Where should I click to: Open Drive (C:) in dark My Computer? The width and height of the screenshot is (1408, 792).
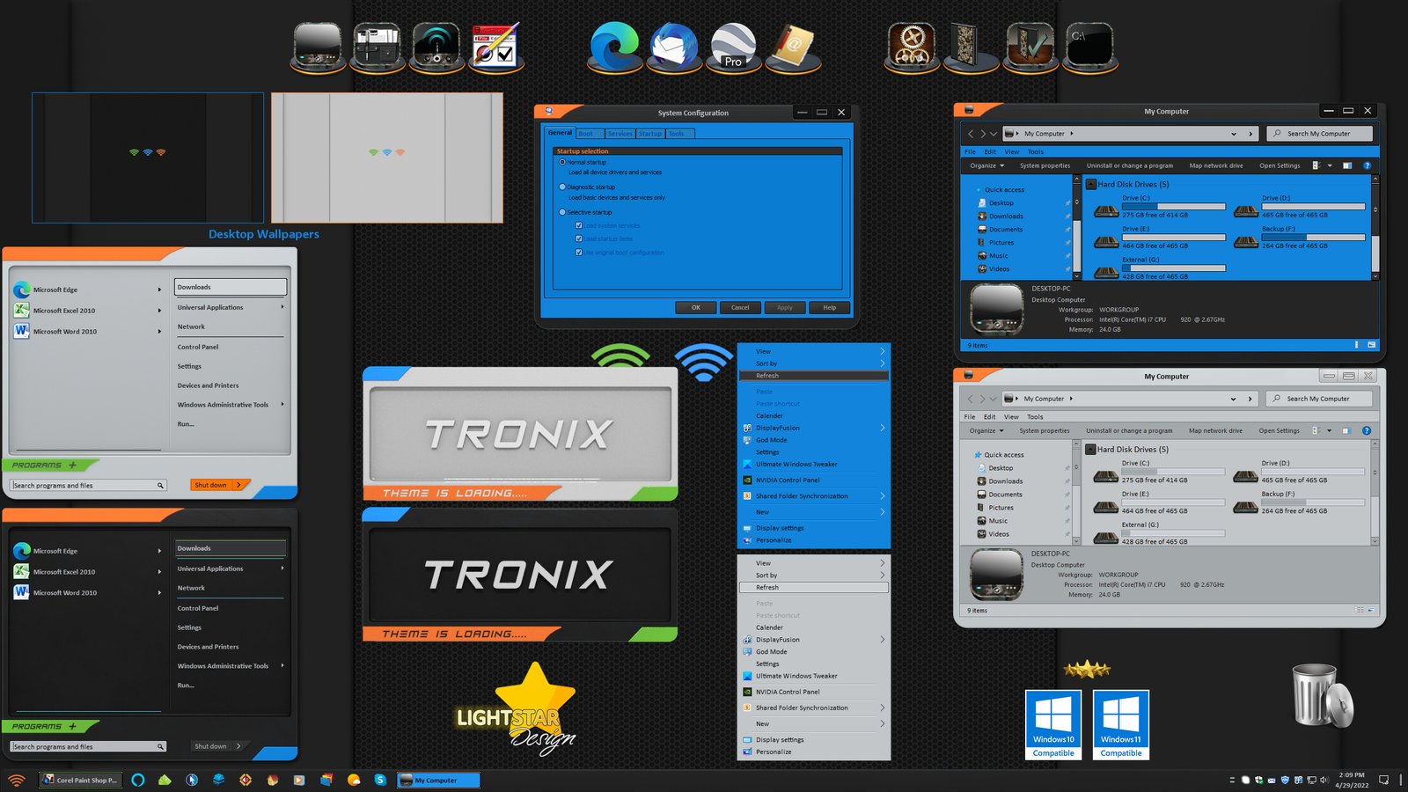[x=1160, y=207]
